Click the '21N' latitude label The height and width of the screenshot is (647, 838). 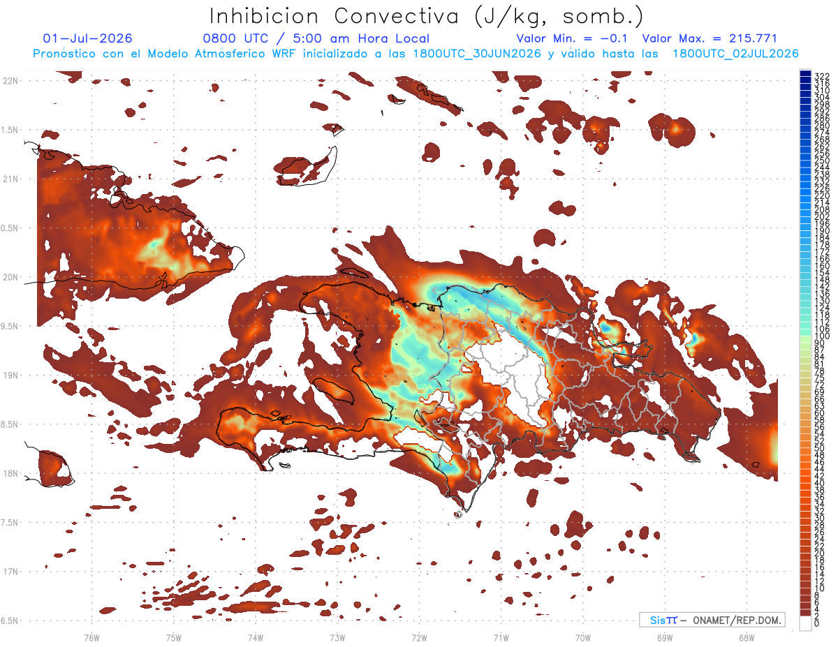pyautogui.click(x=11, y=179)
